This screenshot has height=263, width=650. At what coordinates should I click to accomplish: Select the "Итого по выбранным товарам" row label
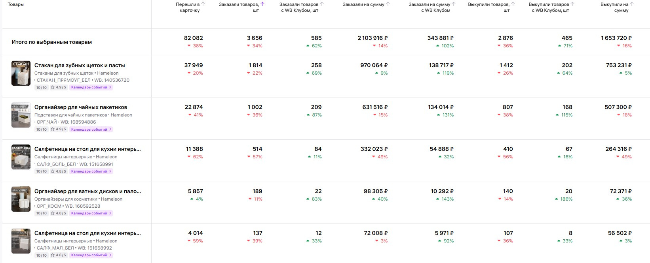click(x=51, y=42)
